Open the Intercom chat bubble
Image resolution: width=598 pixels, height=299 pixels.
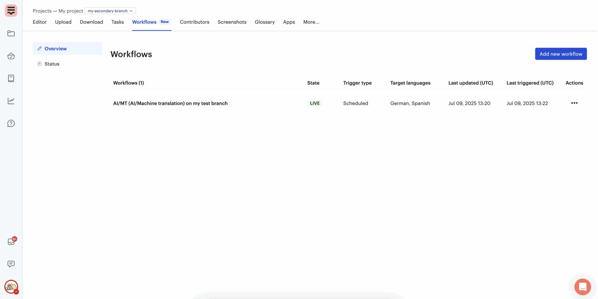pyautogui.click(x=582, y=287)
